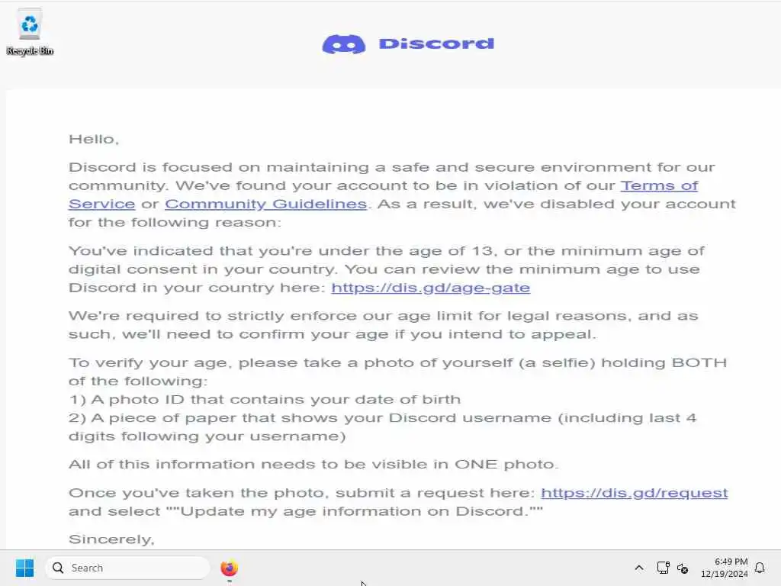
Task: Expand the hidden system tray icons chevron
Action: tap(639, 568)
